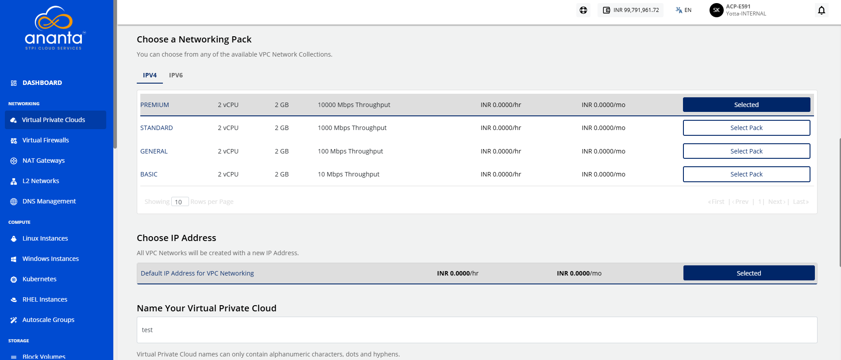The image size is (841, 360).
Task: Click the sidebar vertical scrollbar
Action: [115, 74]
